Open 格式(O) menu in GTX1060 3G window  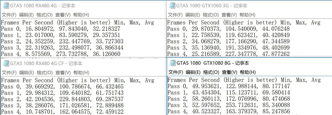[x=211, y=15]
